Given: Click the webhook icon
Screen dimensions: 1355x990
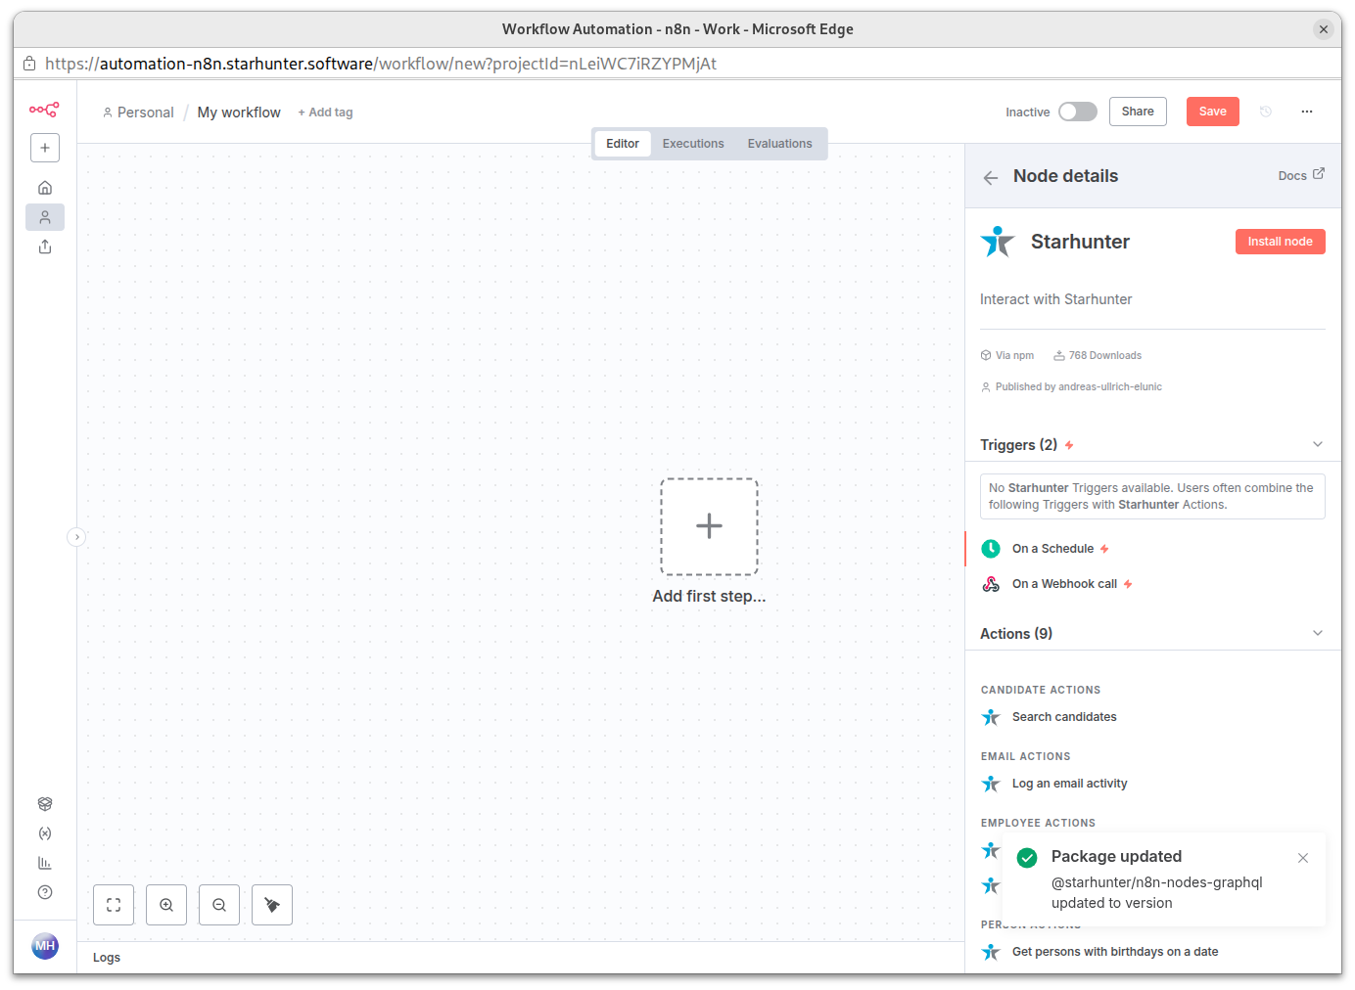Looking at the screenshot, I should tap(991, 584).
